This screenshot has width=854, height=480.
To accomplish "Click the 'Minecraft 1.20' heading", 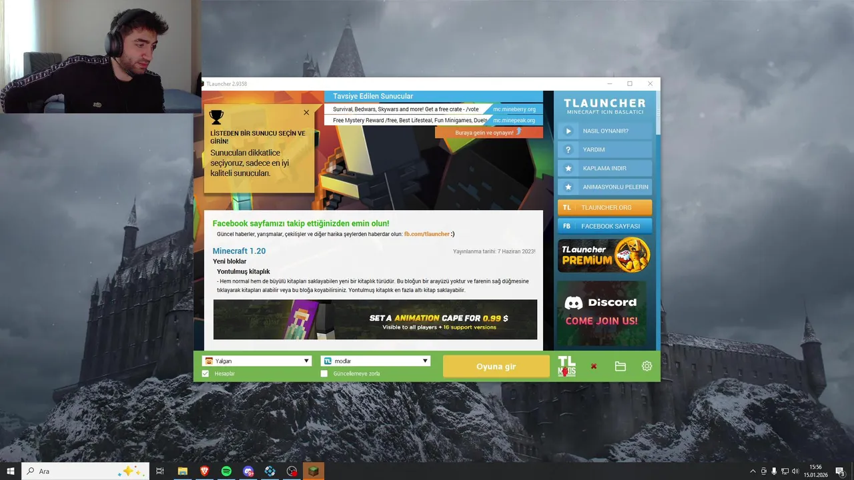I will point(239,251).
